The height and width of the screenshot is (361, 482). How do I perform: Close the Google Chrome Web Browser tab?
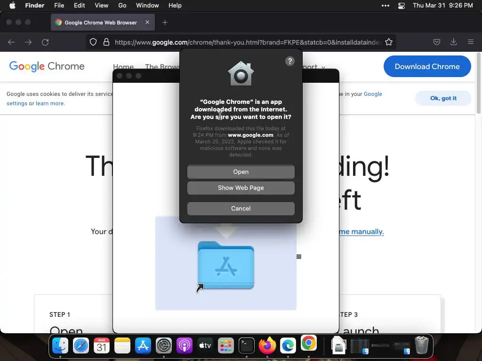tap(147, 22)
